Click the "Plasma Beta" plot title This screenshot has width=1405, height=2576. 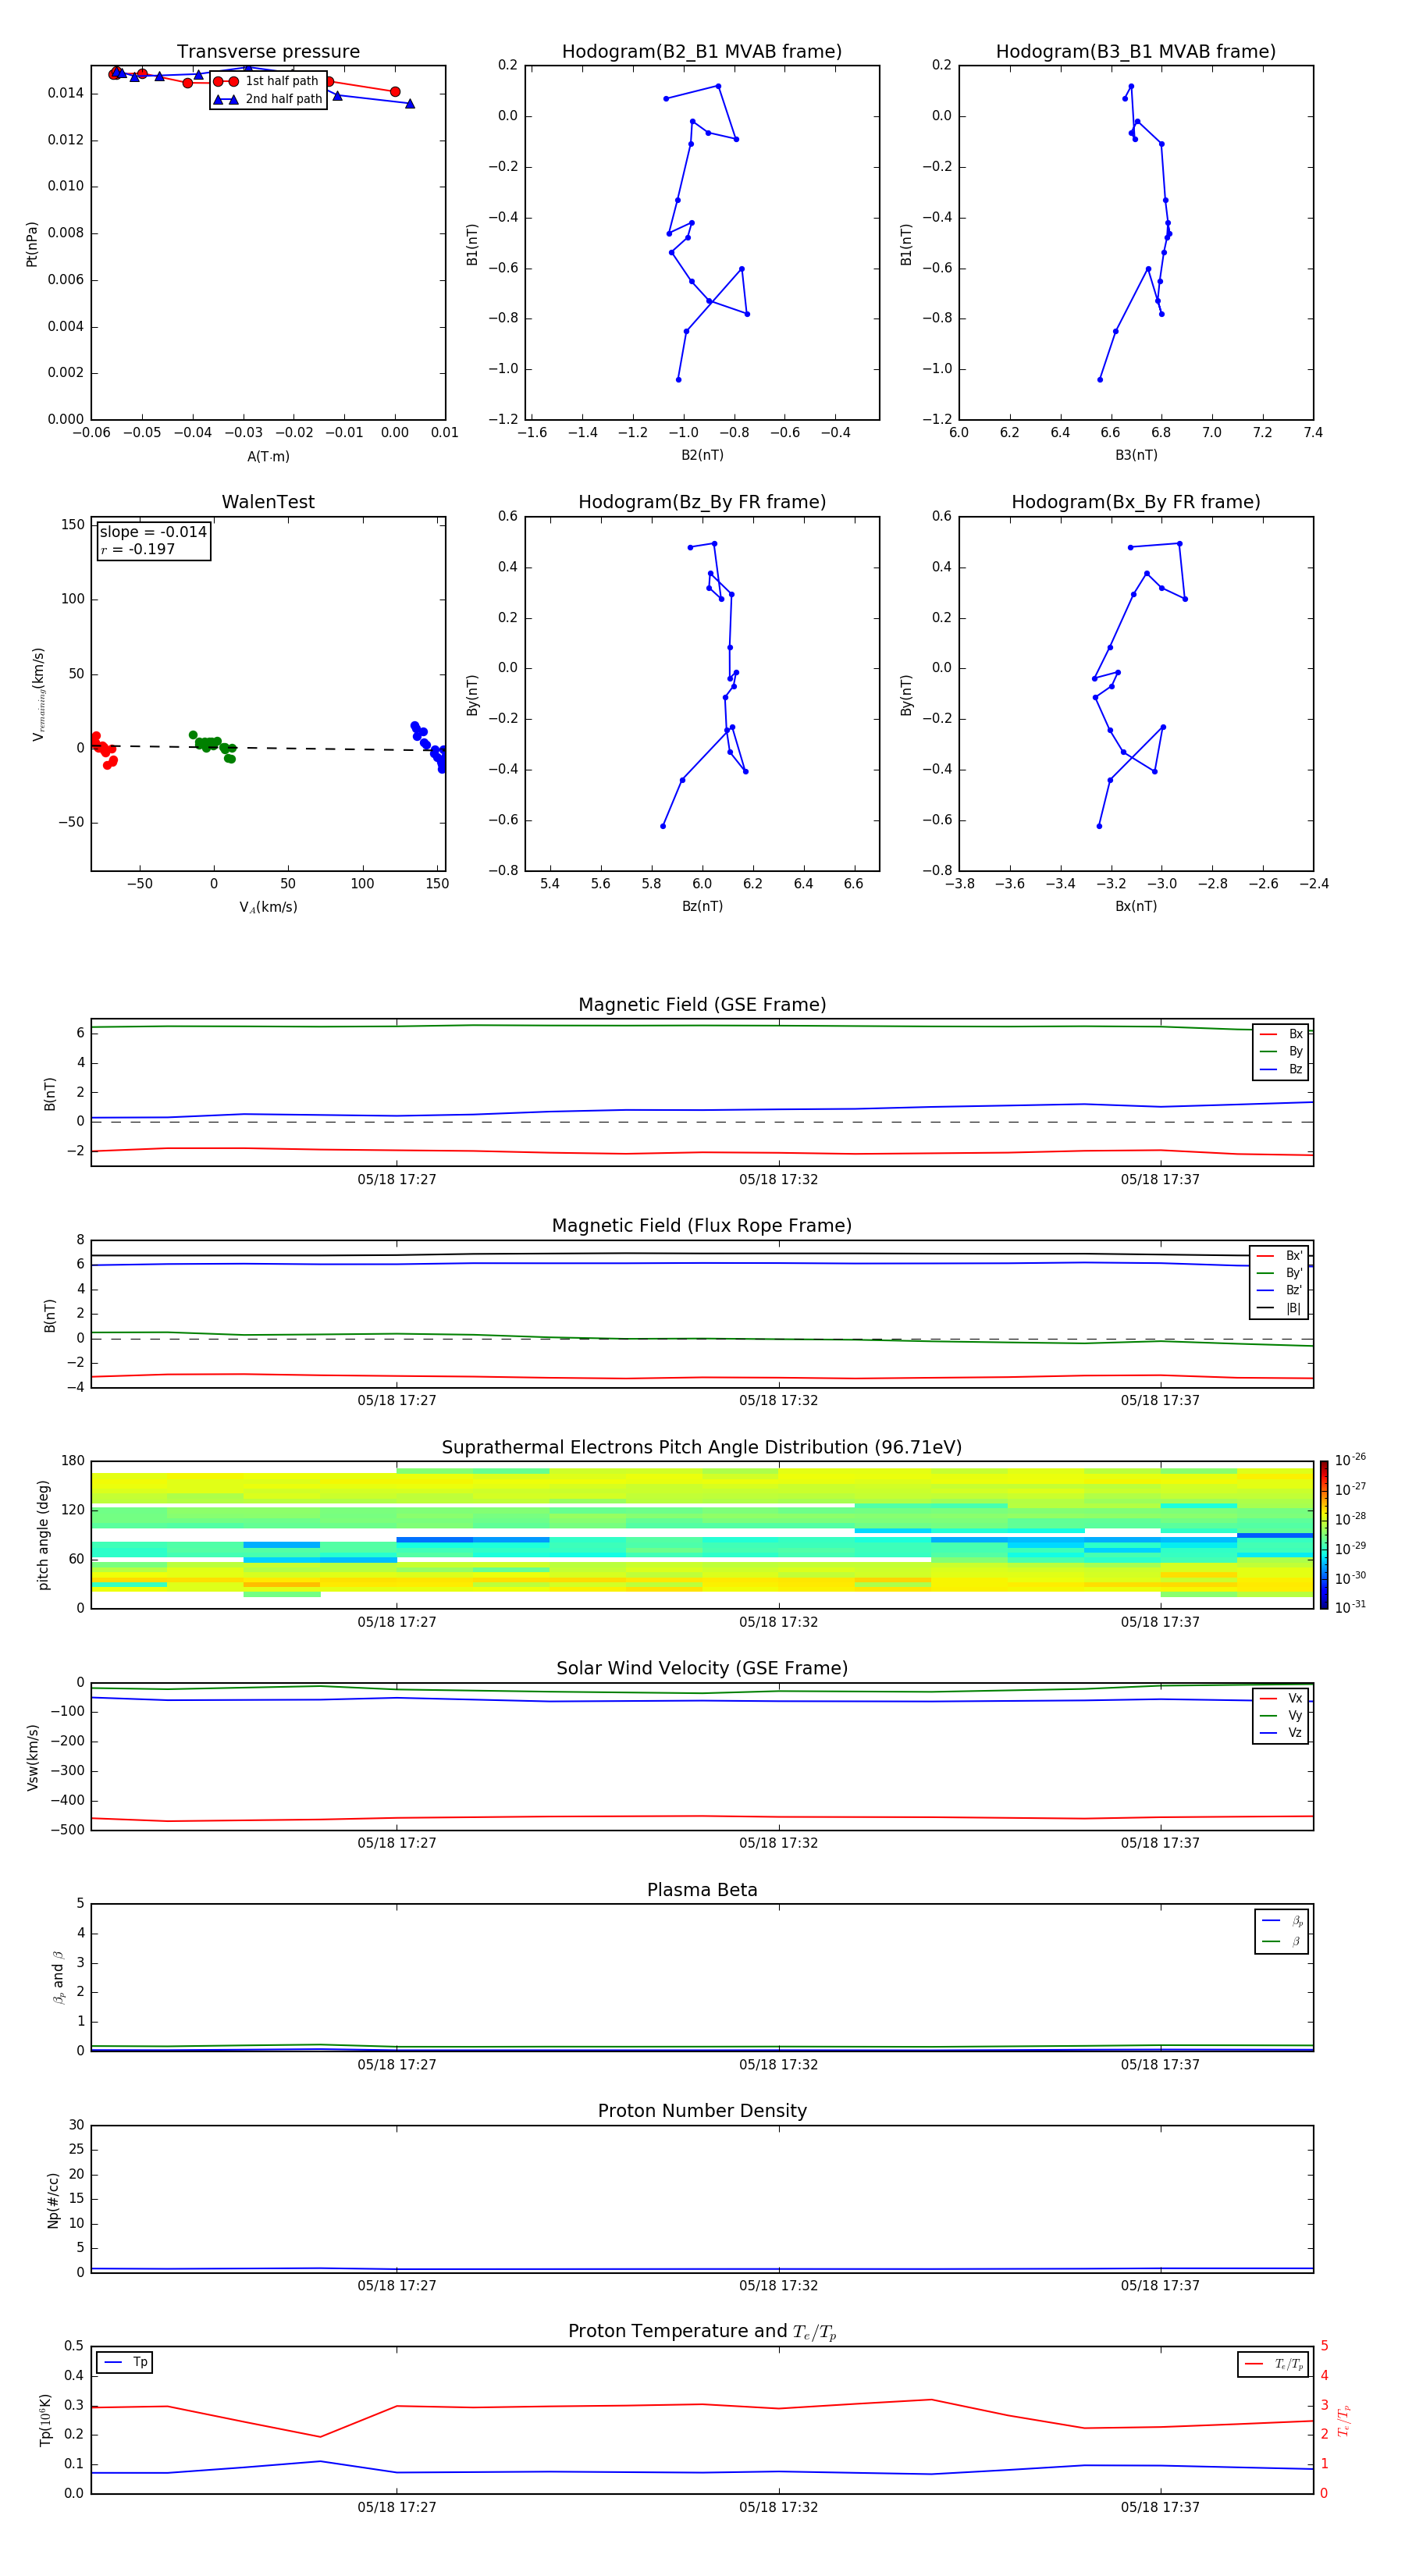point(702,1890)
